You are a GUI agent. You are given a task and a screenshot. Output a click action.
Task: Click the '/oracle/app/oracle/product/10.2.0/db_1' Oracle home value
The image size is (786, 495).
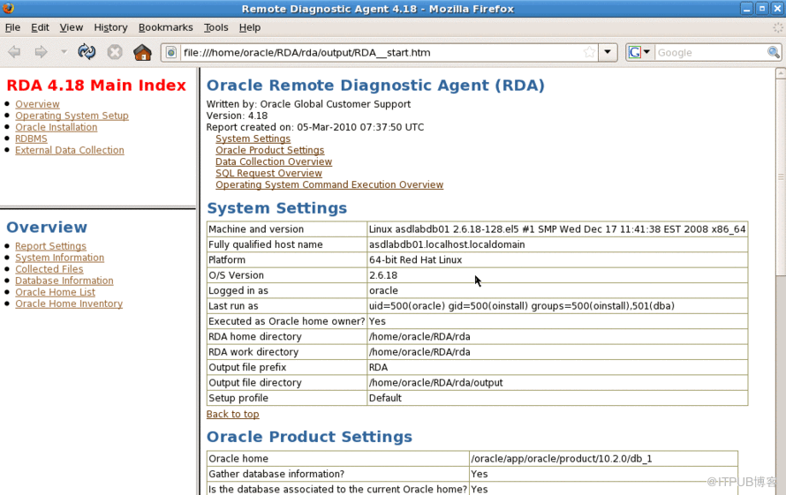coord(562,459)
